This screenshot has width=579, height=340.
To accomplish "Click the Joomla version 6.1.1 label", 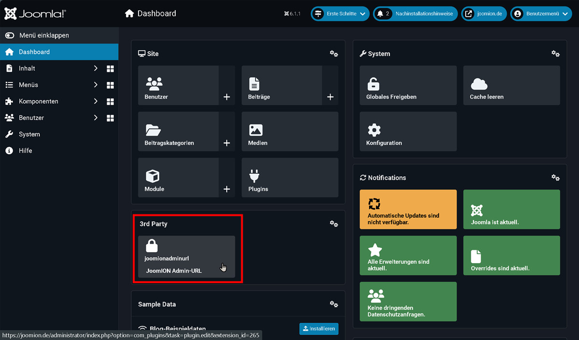I will click(x=292, y=14).
